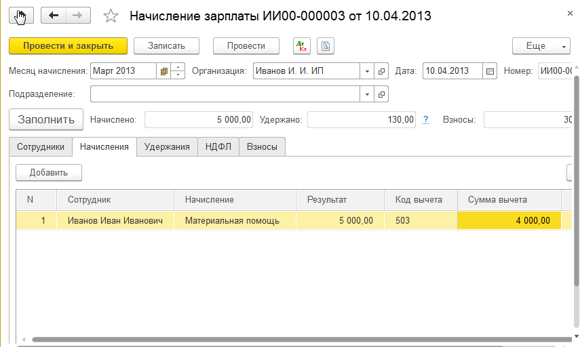Switch to the НДФЛ tab
The image size is (580, 347).
218,146
